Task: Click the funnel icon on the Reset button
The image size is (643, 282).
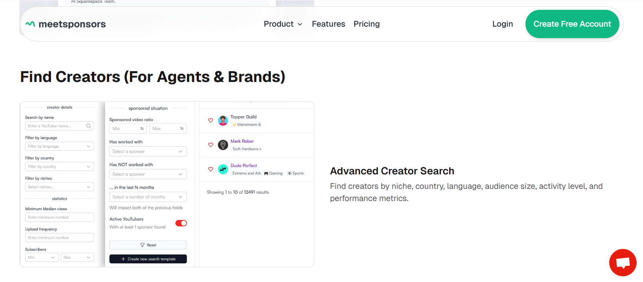Action: tap(143, 245)
